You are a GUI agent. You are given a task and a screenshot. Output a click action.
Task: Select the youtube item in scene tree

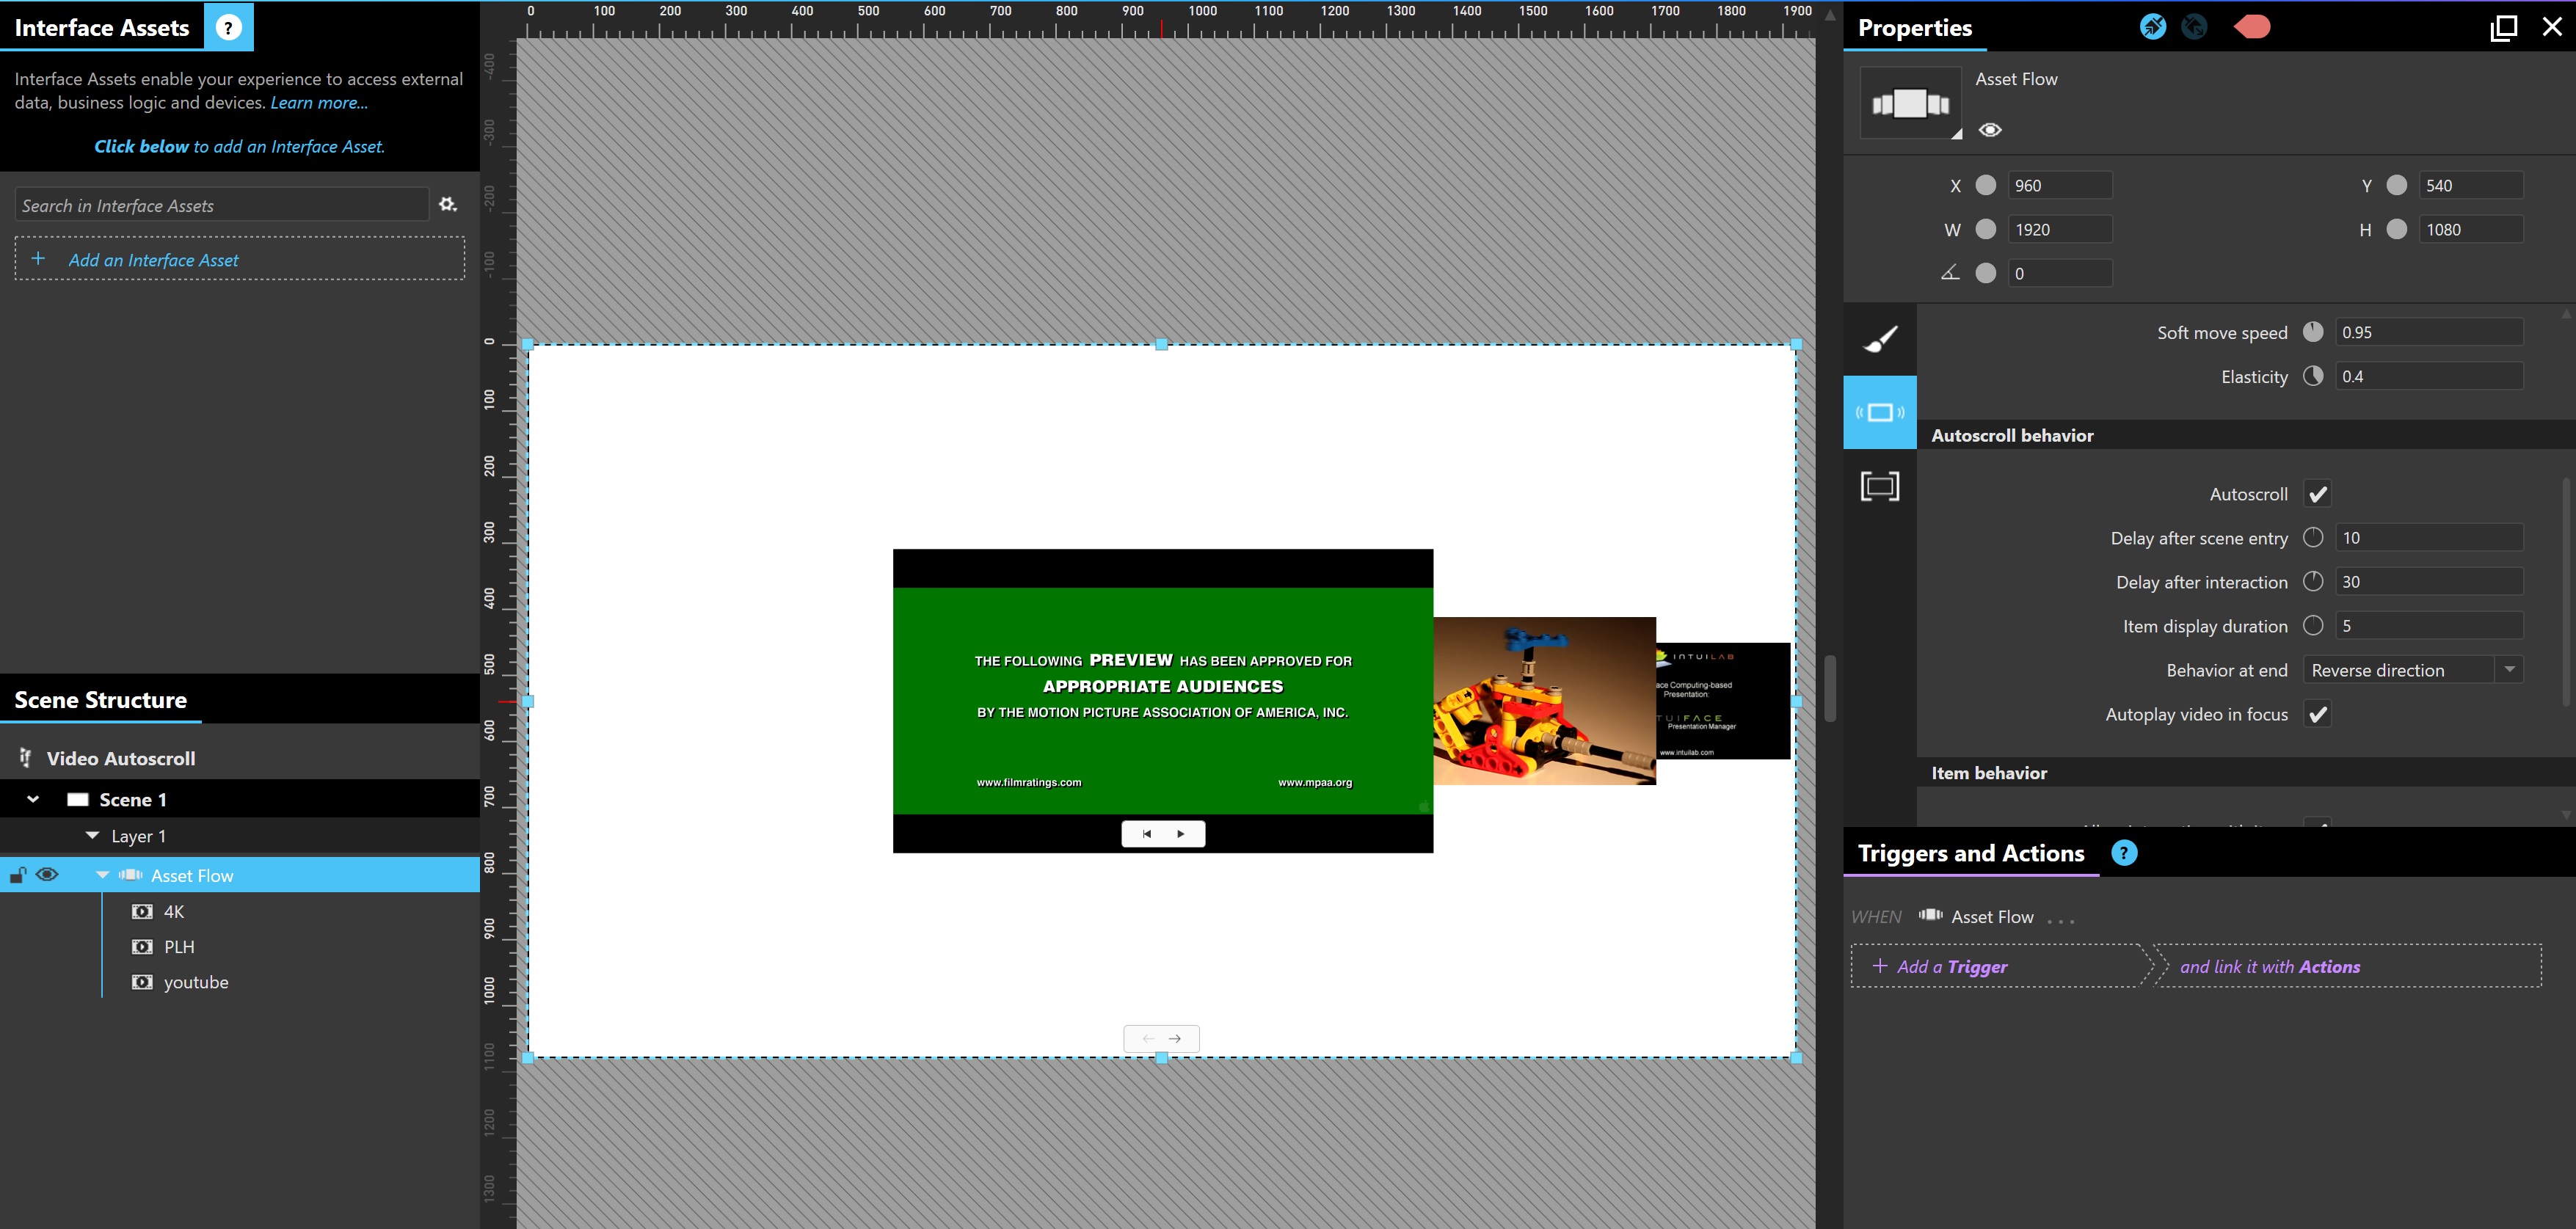click(196, 982)
